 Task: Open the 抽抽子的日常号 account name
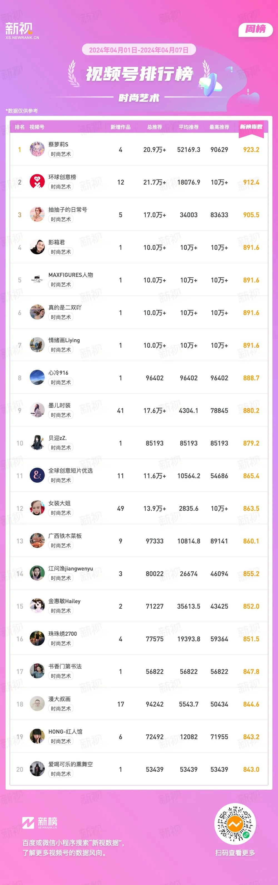point(68,210)
